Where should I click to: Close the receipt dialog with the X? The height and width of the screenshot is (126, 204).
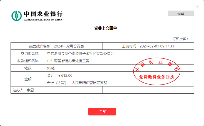click(x=197, y=7)
